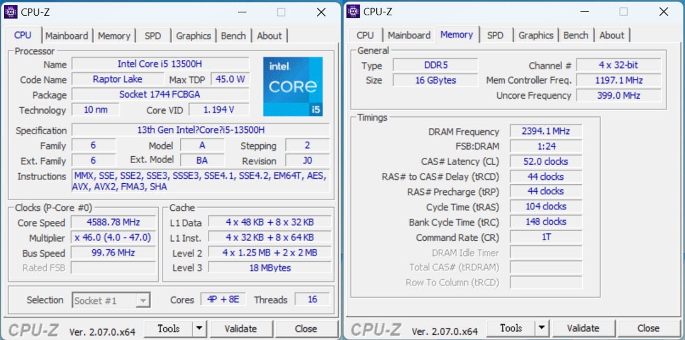This screenshot has height=340, width=685.
Task: Click the Code Name value Raptor Lake
Action: pos(117,79)
